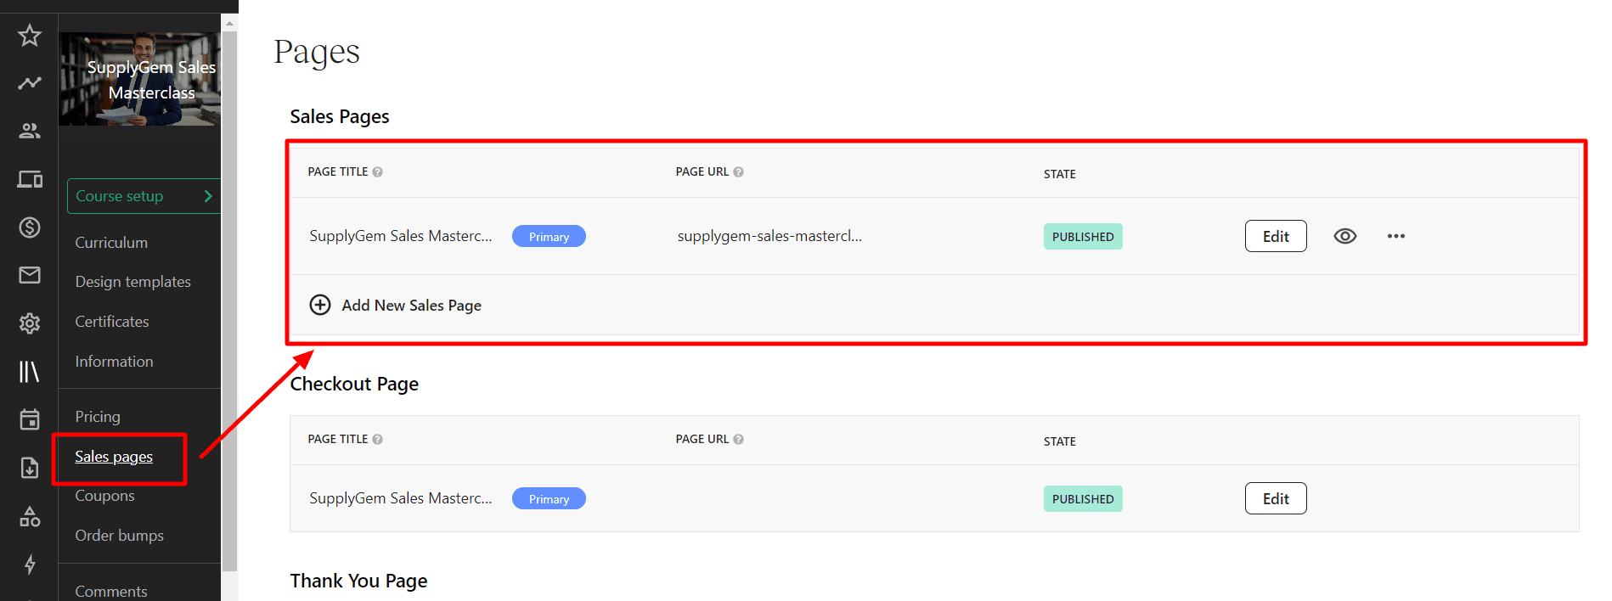Open Comments in the course menu
This screenshot has width=1612, height=601.
(111, 591)
